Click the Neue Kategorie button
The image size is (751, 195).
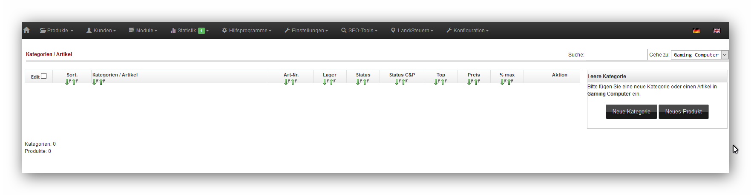tap(631, 112)
